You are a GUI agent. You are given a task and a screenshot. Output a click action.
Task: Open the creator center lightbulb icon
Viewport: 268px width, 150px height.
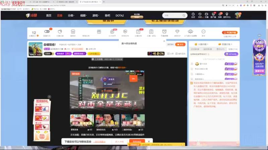(227, 14)
